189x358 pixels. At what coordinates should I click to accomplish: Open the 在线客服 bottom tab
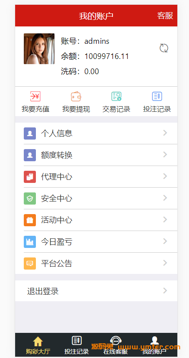pos(115,345)
